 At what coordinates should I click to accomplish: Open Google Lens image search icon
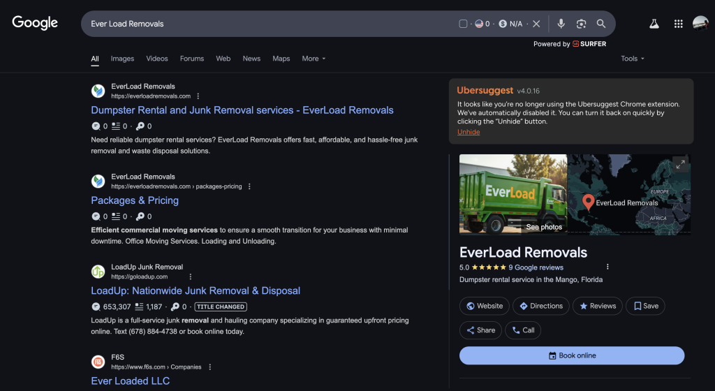(581, 24)
